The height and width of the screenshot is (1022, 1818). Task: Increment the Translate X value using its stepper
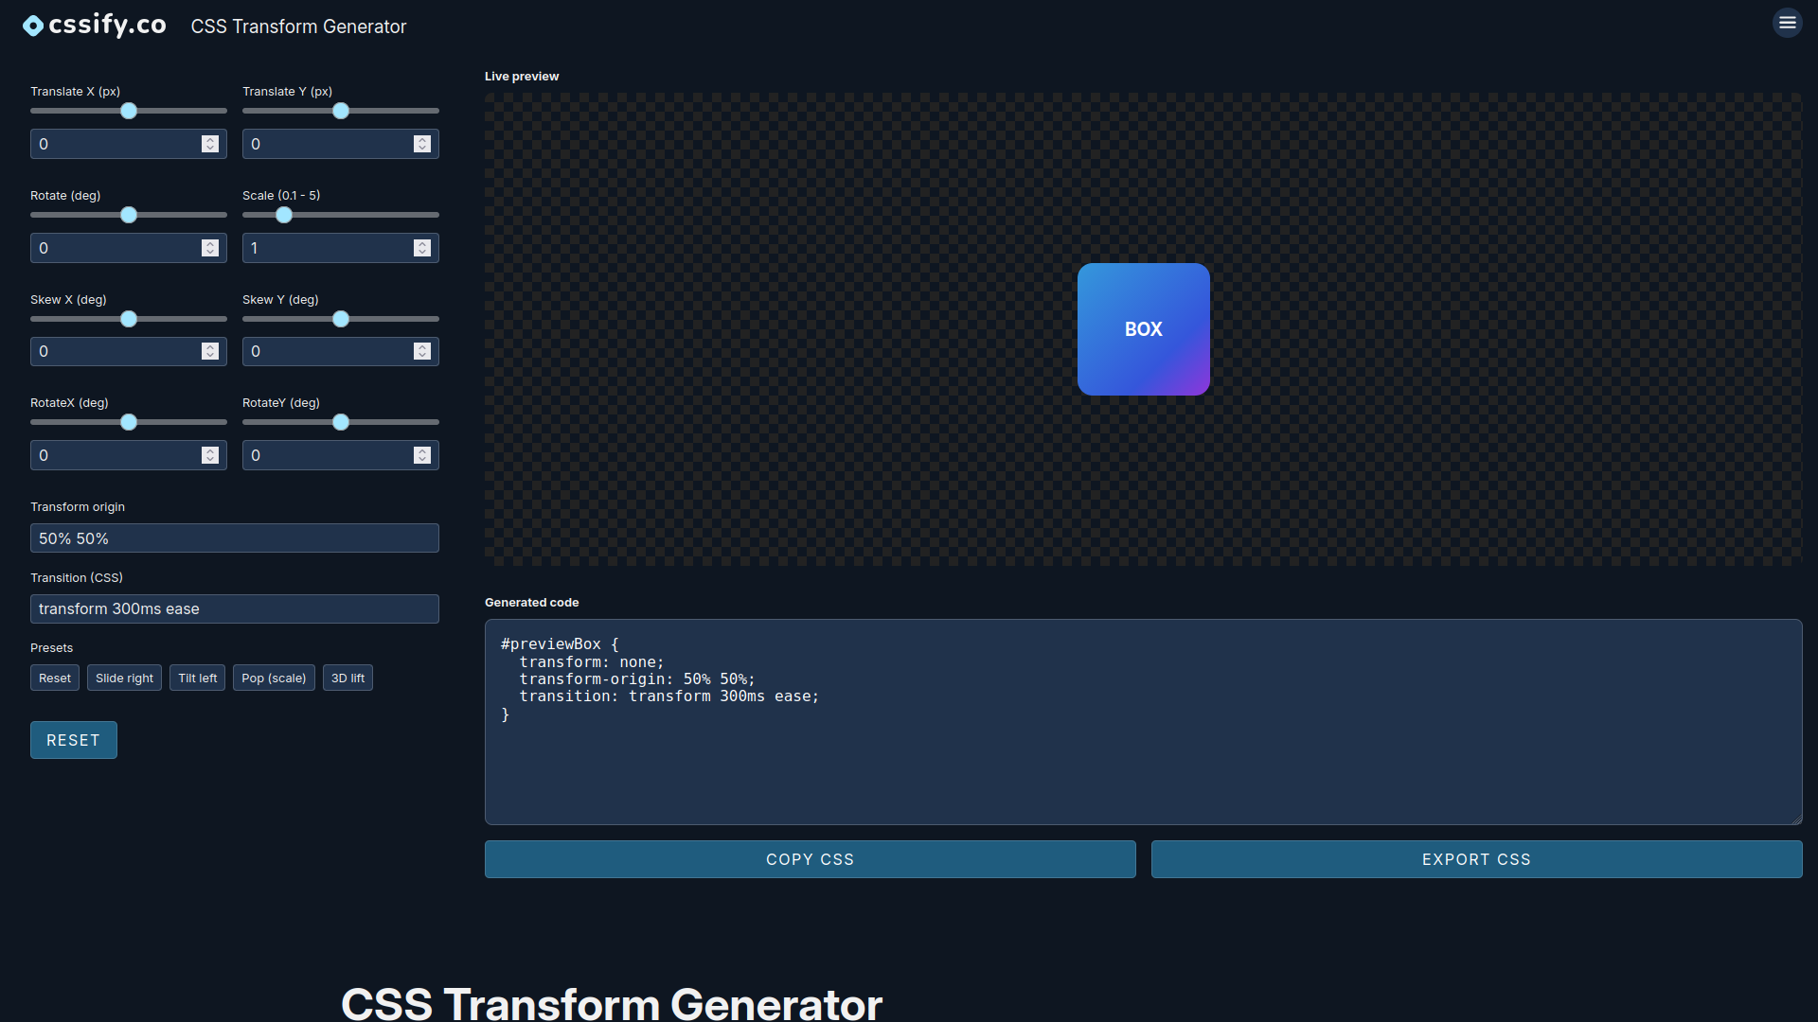pos(209,139)
